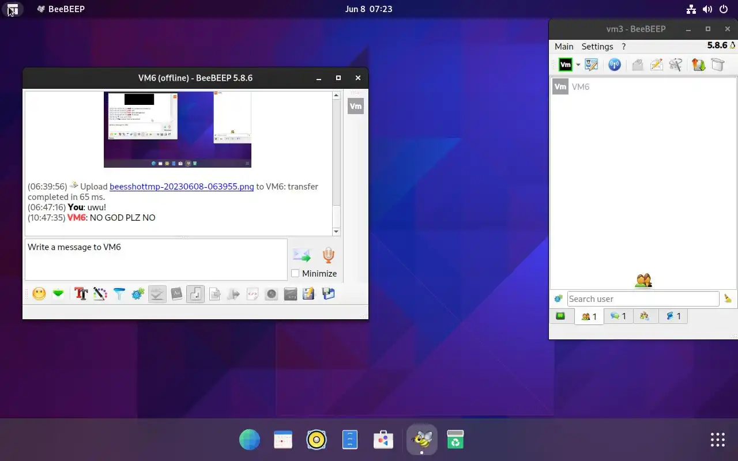
Task: Toggle the enter-key return arrow button
Action: [195, 294]
